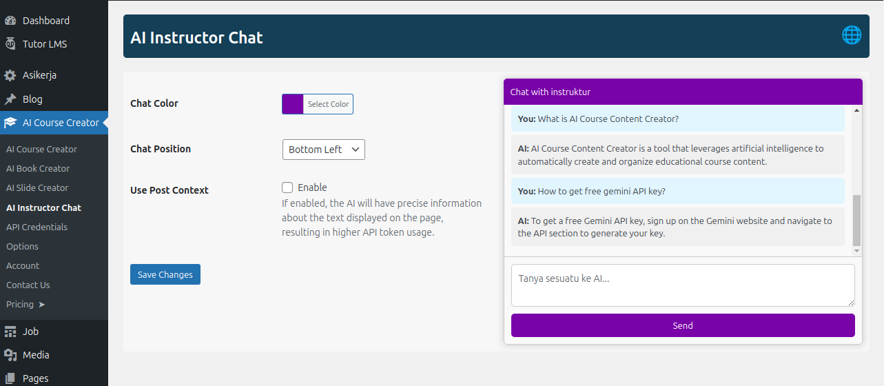
Task: Enable the Use Post Context checkbox
Action: click(x=287, y=187)
